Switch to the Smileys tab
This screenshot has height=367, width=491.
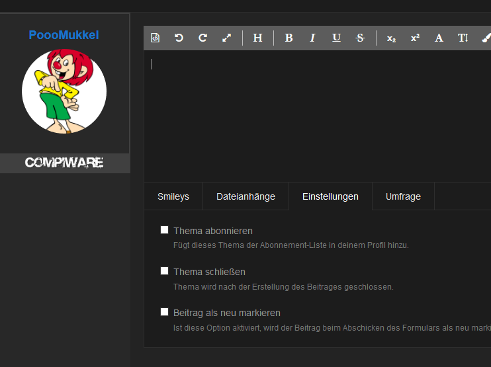[x=173, y=196]
